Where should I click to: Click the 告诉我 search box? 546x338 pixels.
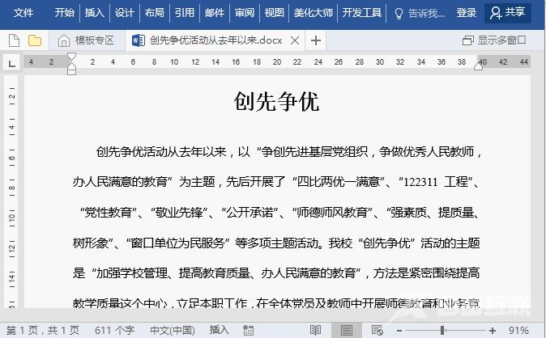(x=420, y=13)
